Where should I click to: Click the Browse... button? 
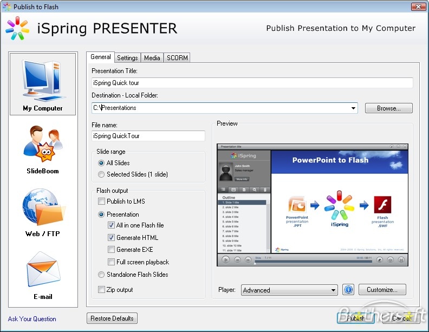point(388,108)
